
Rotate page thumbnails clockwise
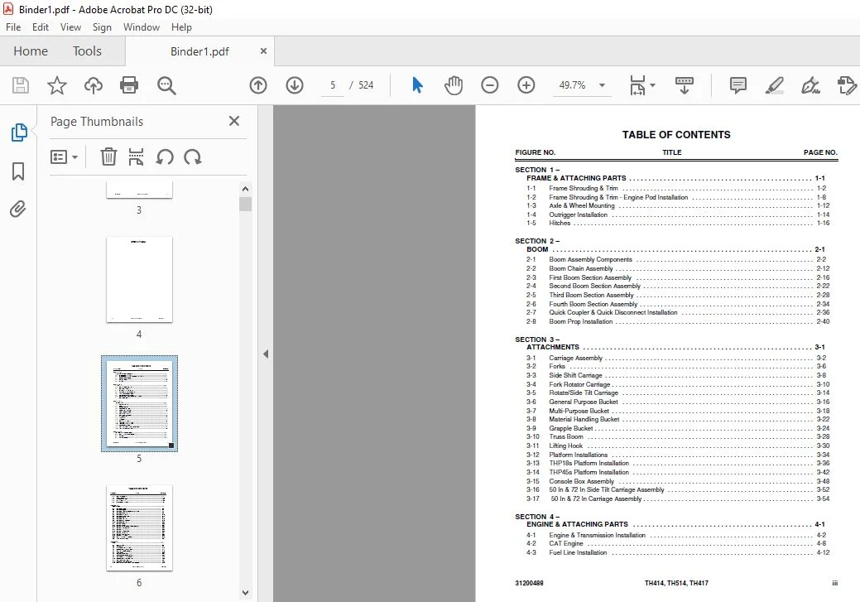click(x=193, y=157)
